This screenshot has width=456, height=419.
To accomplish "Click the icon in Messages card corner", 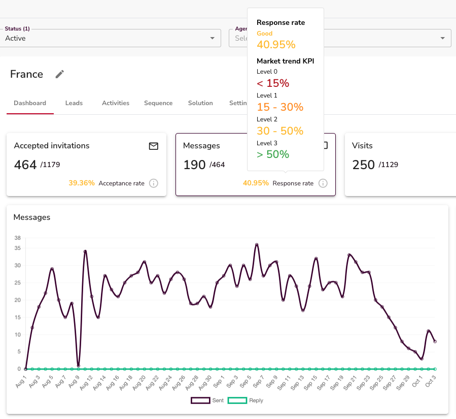I will 326,146.
